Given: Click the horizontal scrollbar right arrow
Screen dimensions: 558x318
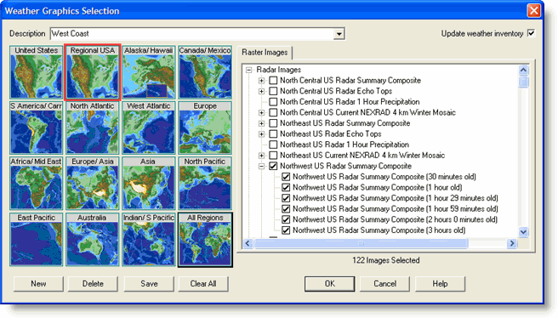Looking at the screenshot, I should coord(512,243).
